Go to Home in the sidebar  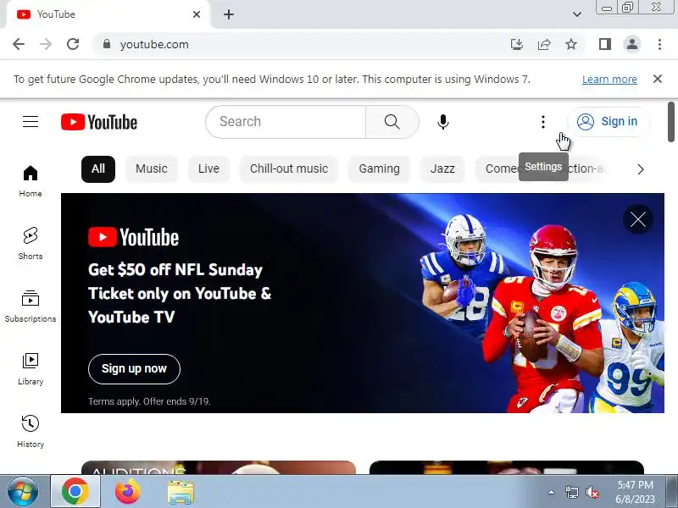point(31,181)
